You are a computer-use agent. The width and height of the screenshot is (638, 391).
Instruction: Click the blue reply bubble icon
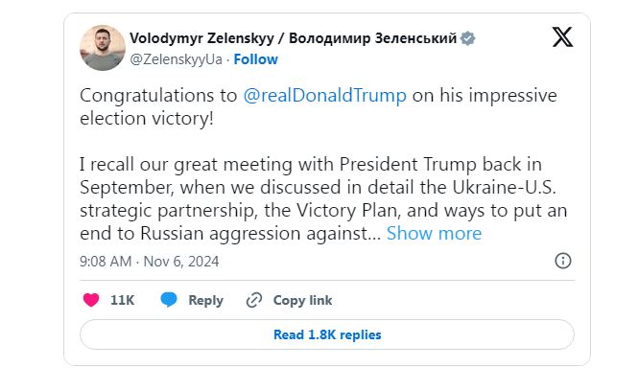tap(169, 300)
